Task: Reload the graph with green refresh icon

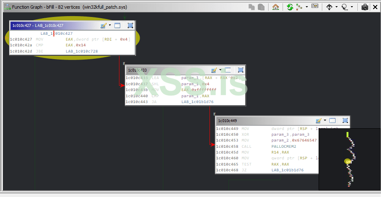Action: [x=290, y=7]
